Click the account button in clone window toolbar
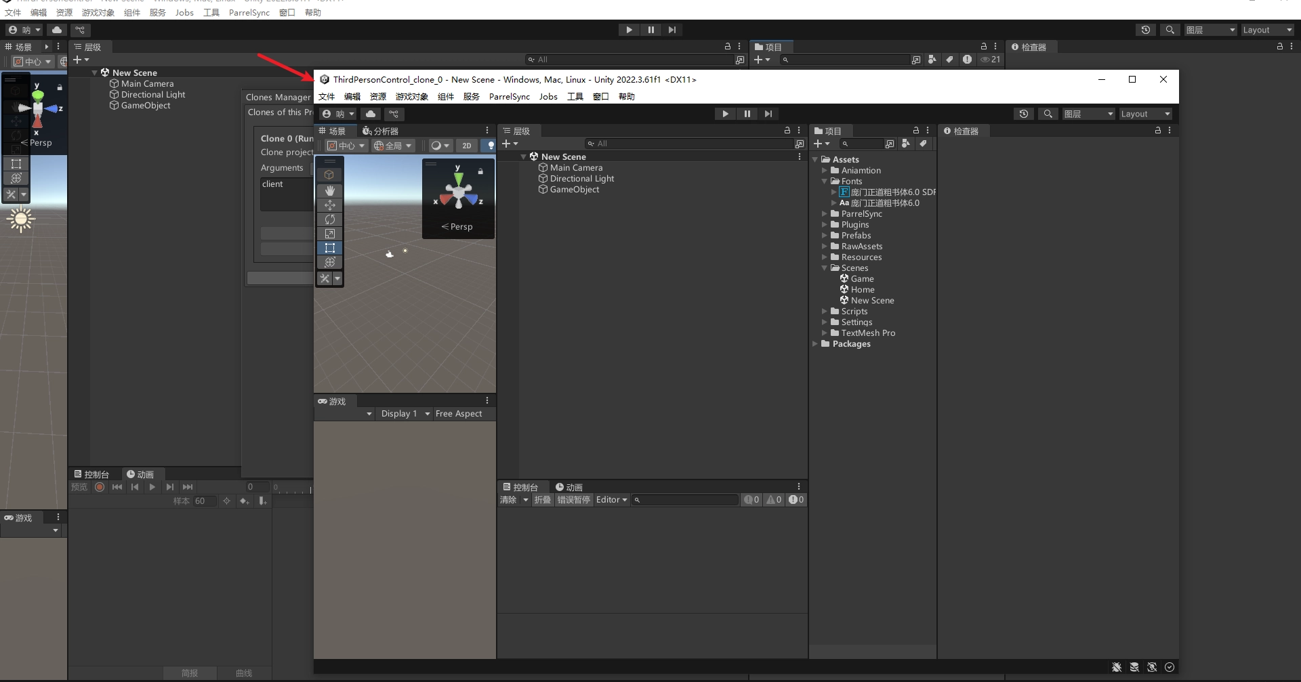 click(x=338, y=114)
